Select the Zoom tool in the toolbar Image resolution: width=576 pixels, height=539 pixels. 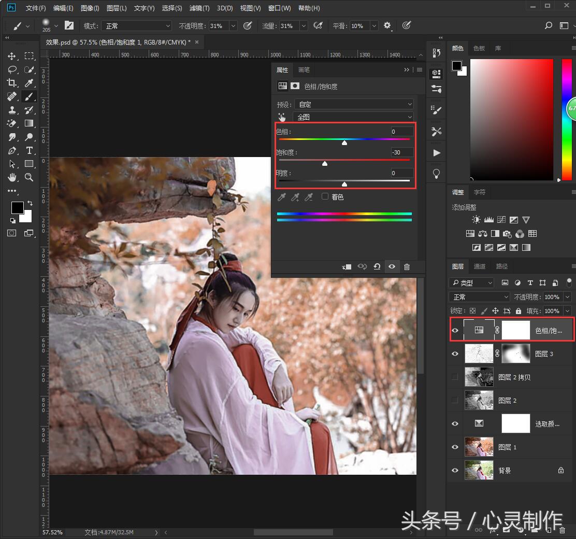coord(29,177)
